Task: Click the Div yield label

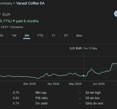Action: click(x=41, y=103)
